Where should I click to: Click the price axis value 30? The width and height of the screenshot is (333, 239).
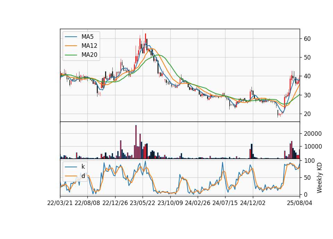click(x=307, y=95)
